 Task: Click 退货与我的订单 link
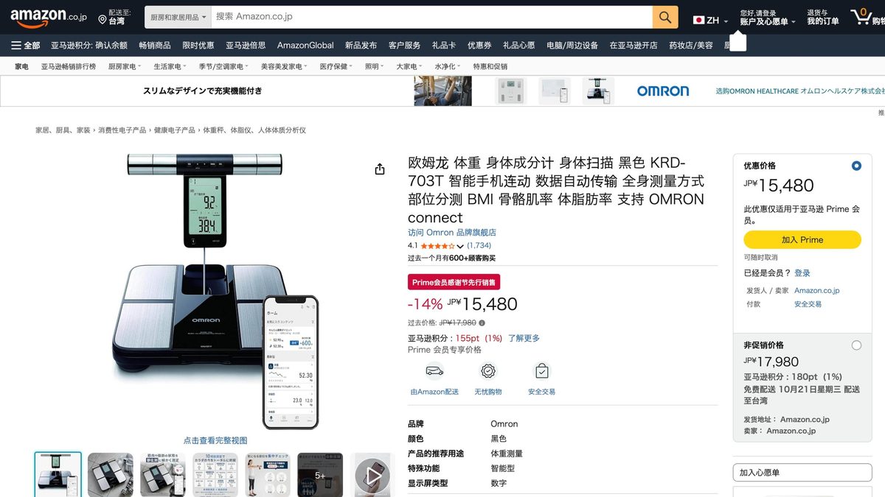pos(823,17)
